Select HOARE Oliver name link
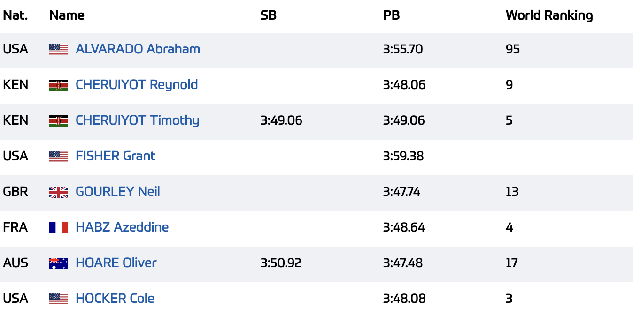 [116, 263]
